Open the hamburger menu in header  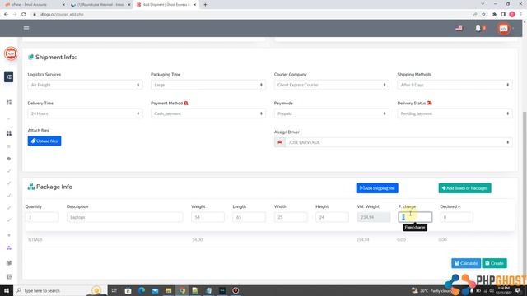[26, 29]
